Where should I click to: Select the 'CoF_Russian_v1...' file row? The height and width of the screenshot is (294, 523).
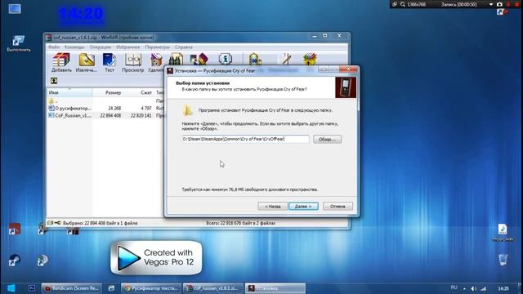[x=105, y=115]
